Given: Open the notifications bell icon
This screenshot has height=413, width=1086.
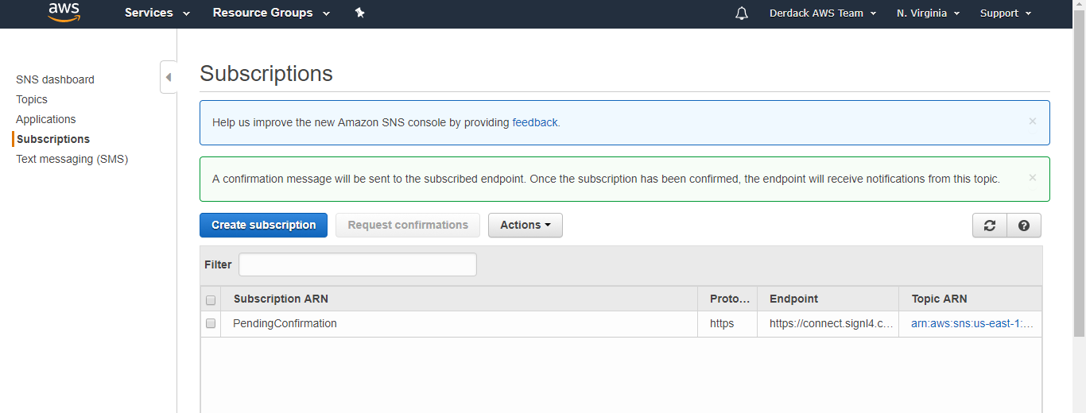Looking at the screenshot, I should pyautogui.click(x=742, y=14).
